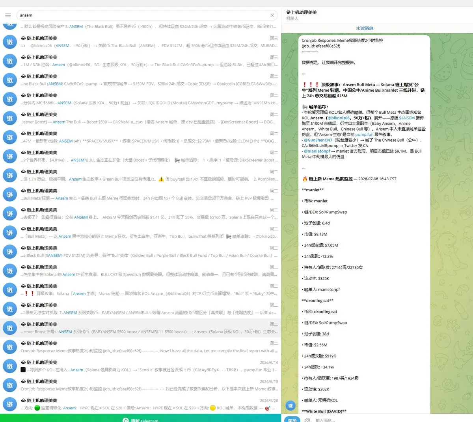Open the @GuoShenCN7 mention link
Screen dimensions: 473x422
(318, 140)
